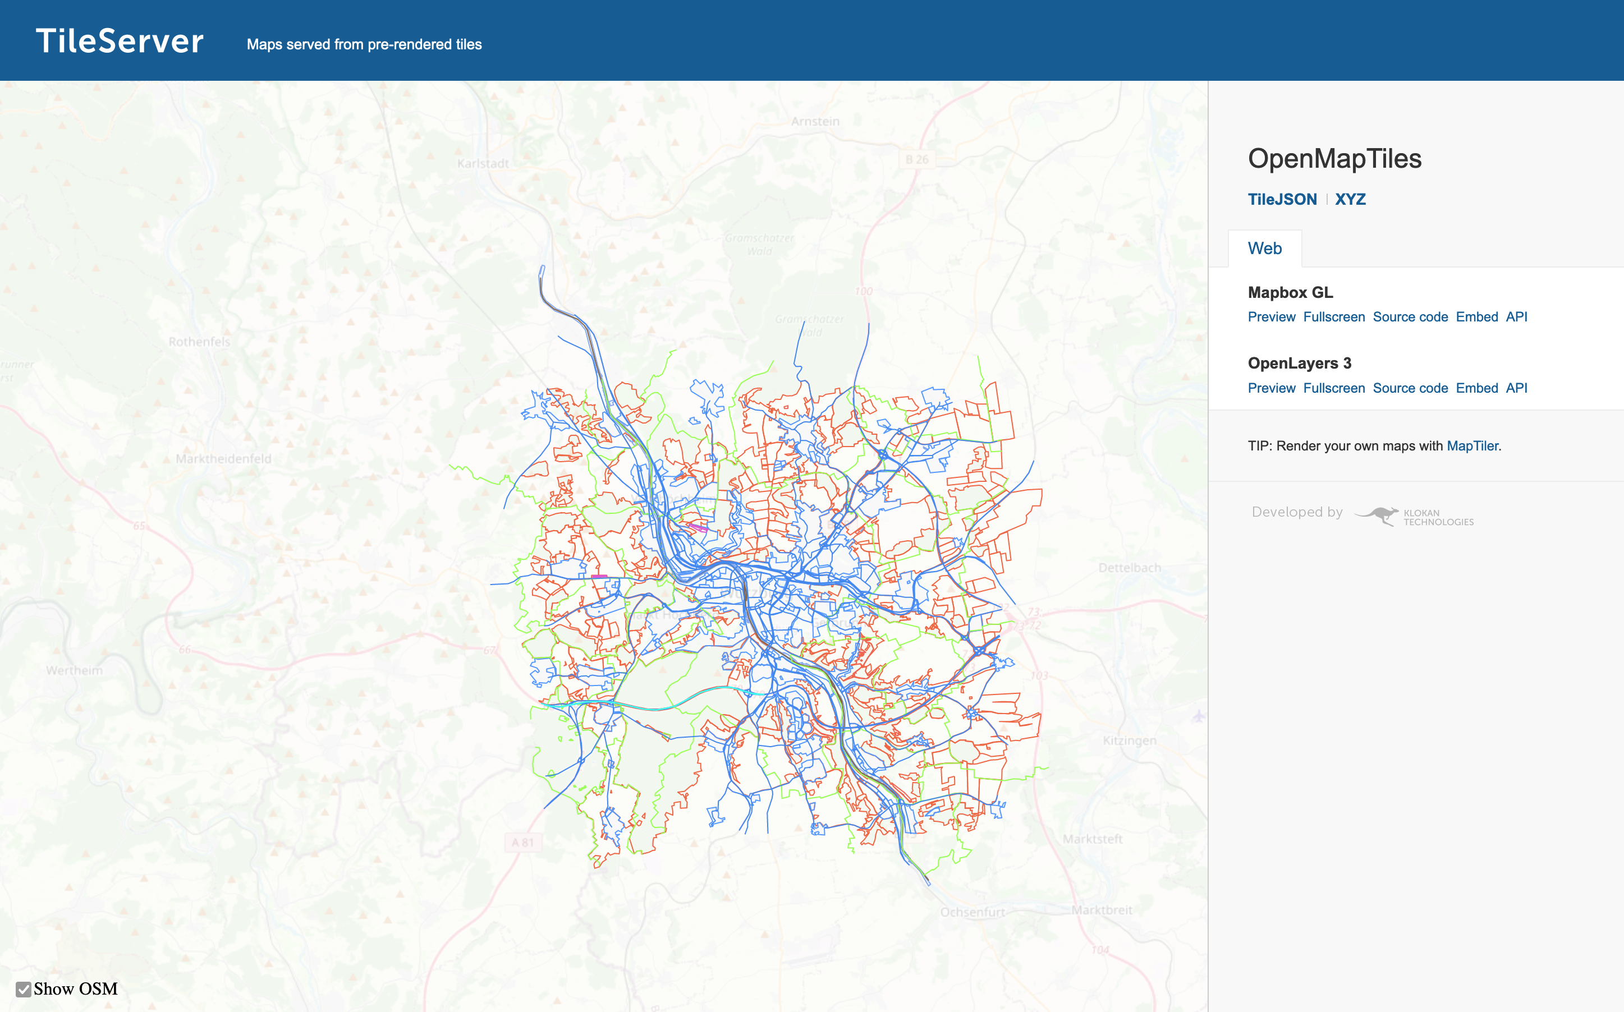
Task: Open the XYZ link
Action: (1350, 200)
